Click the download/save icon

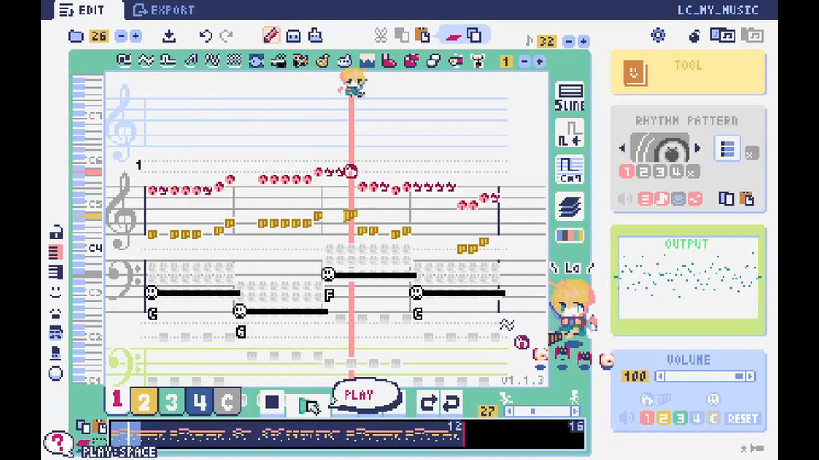tap(169, 36)
